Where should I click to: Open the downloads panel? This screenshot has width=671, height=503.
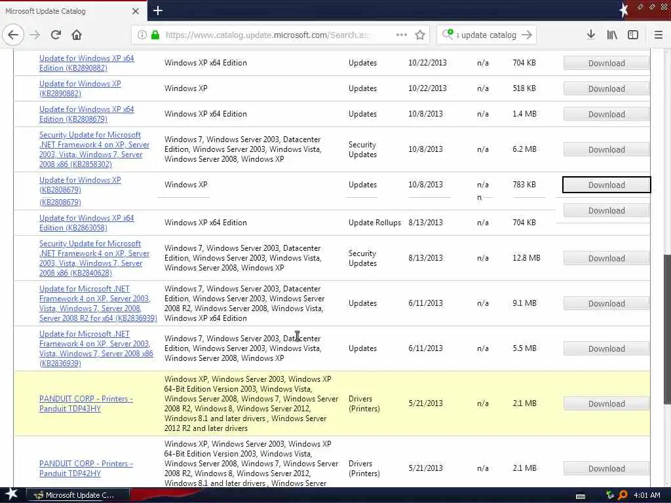591,35
